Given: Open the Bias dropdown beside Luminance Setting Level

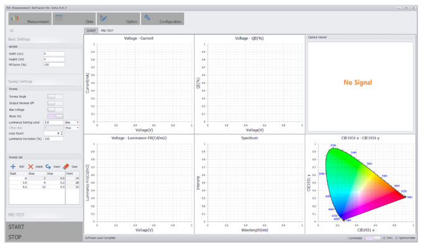Looking at the screenshot, I should (x=72, y=122).
